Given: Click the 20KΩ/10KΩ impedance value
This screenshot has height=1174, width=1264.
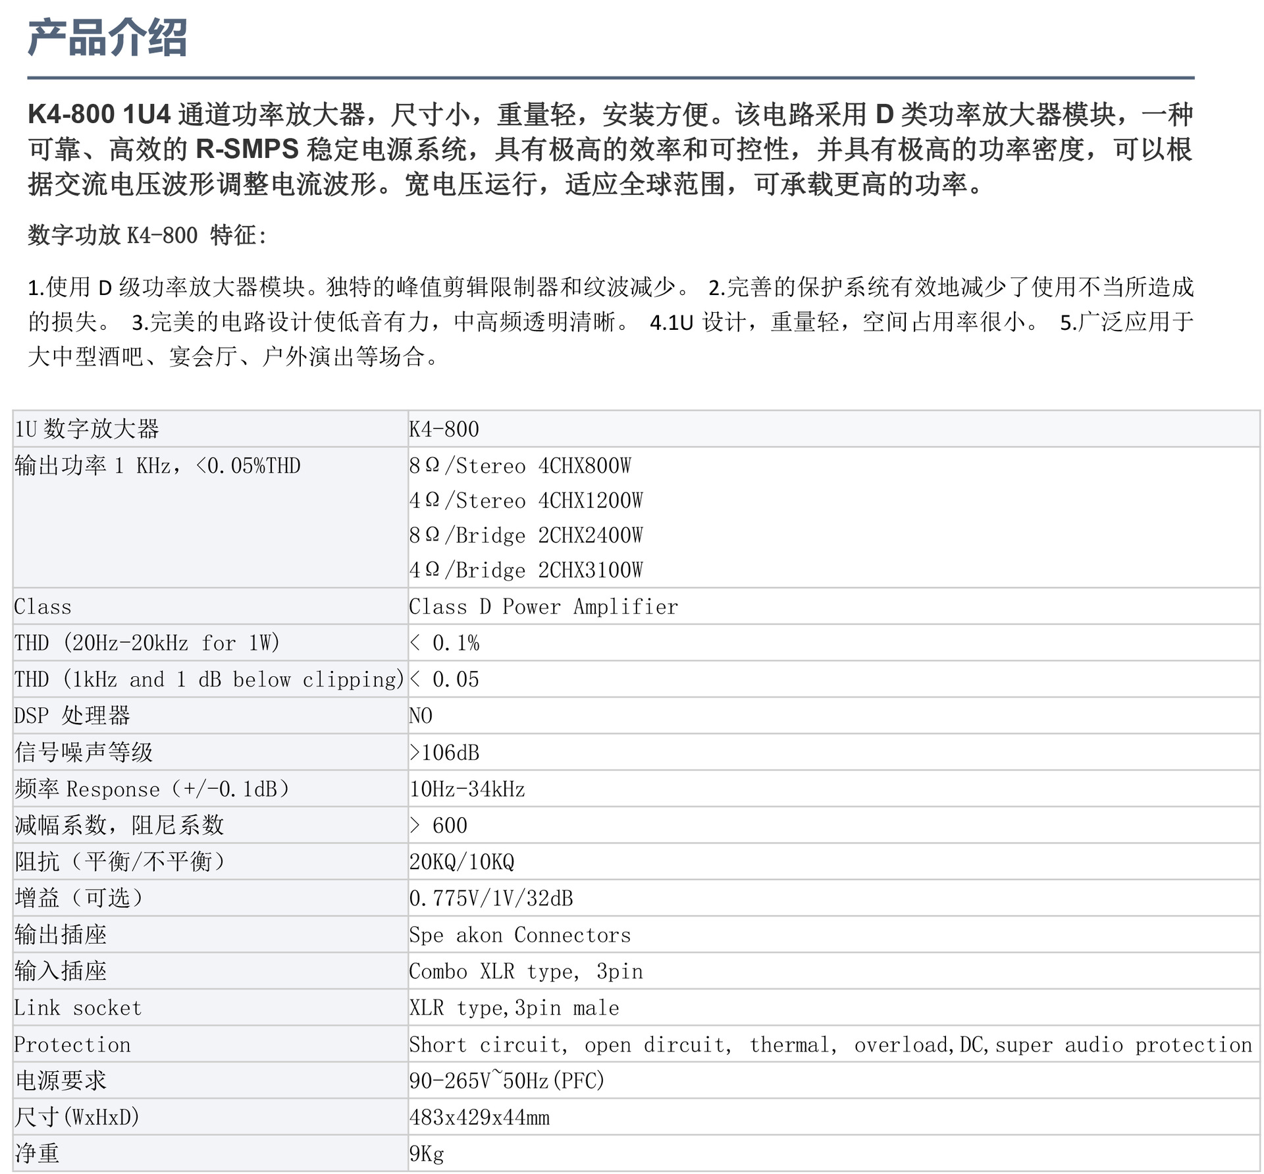Looking at the screenshot, I should pos(461,862).
